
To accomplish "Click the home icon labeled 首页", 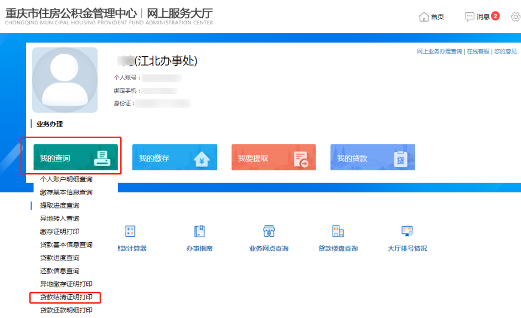I will 424,17.
